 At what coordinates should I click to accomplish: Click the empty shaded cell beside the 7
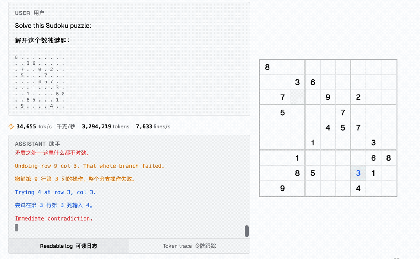coord(297,97)
